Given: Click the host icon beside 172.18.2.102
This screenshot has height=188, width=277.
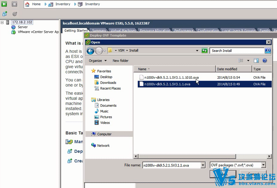Looking at the screenshot, I should pos(8,22).
